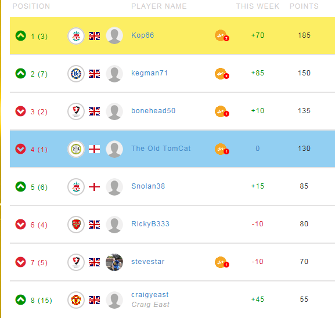The height and width of the screenshot is (318, 335).
Task: Click Kop66's Liverpool club crest
Action: (x=76, y=36)
